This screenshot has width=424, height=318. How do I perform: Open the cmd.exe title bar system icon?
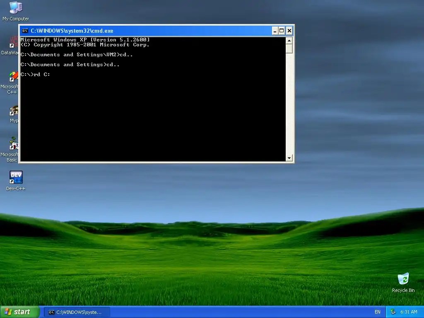pyautogui.click(x=25, y=31)
